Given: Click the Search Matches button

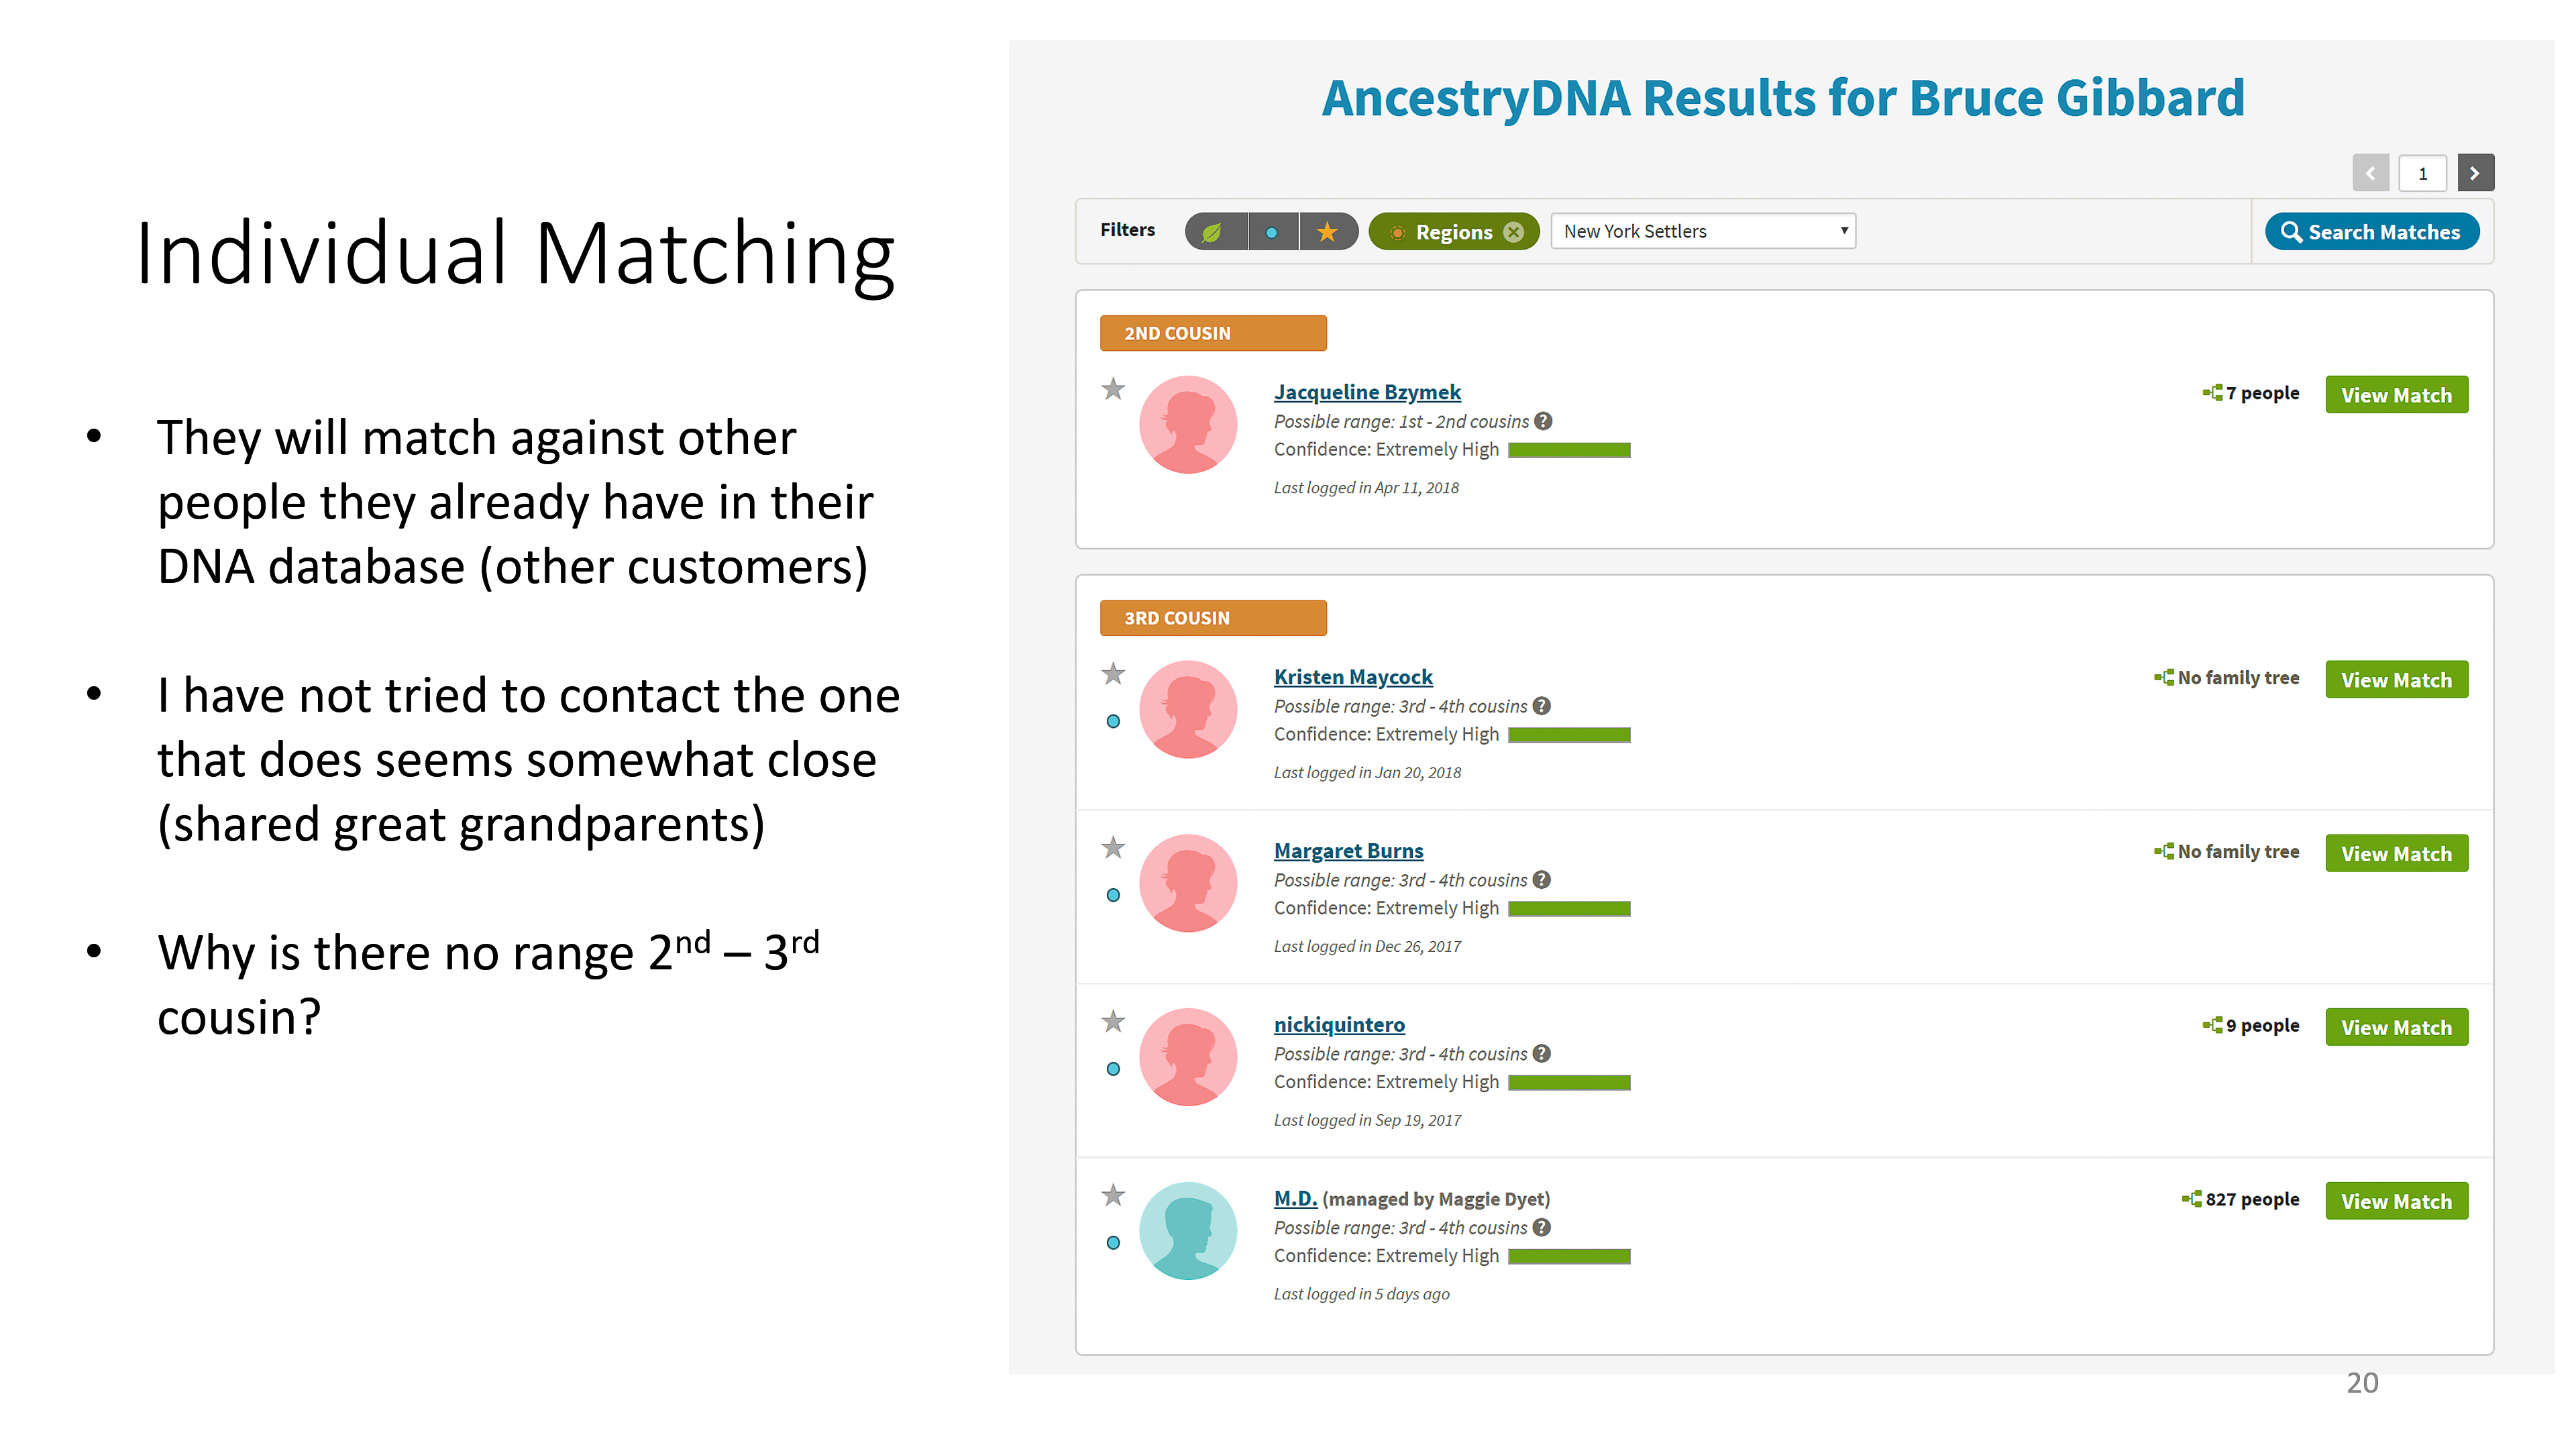Looking at the screenshot, I should coord(2371,232).
